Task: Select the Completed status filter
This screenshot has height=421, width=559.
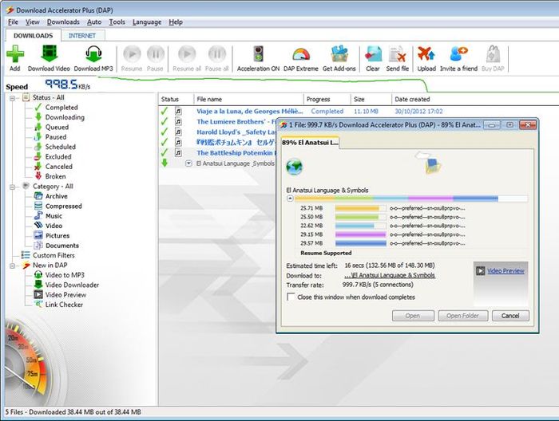Action: 61,108
